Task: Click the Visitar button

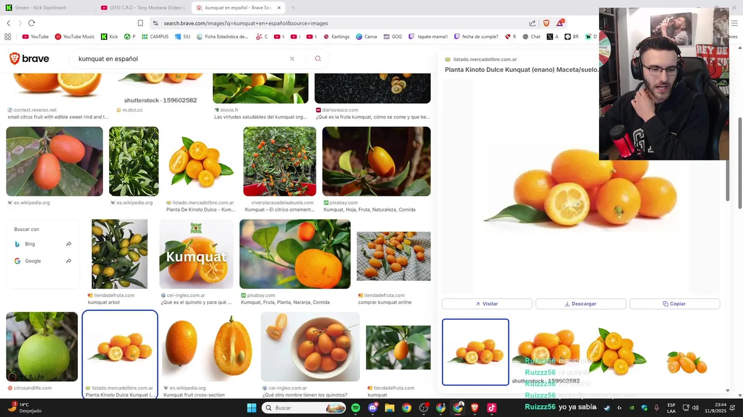Action: tap(487, 303)
